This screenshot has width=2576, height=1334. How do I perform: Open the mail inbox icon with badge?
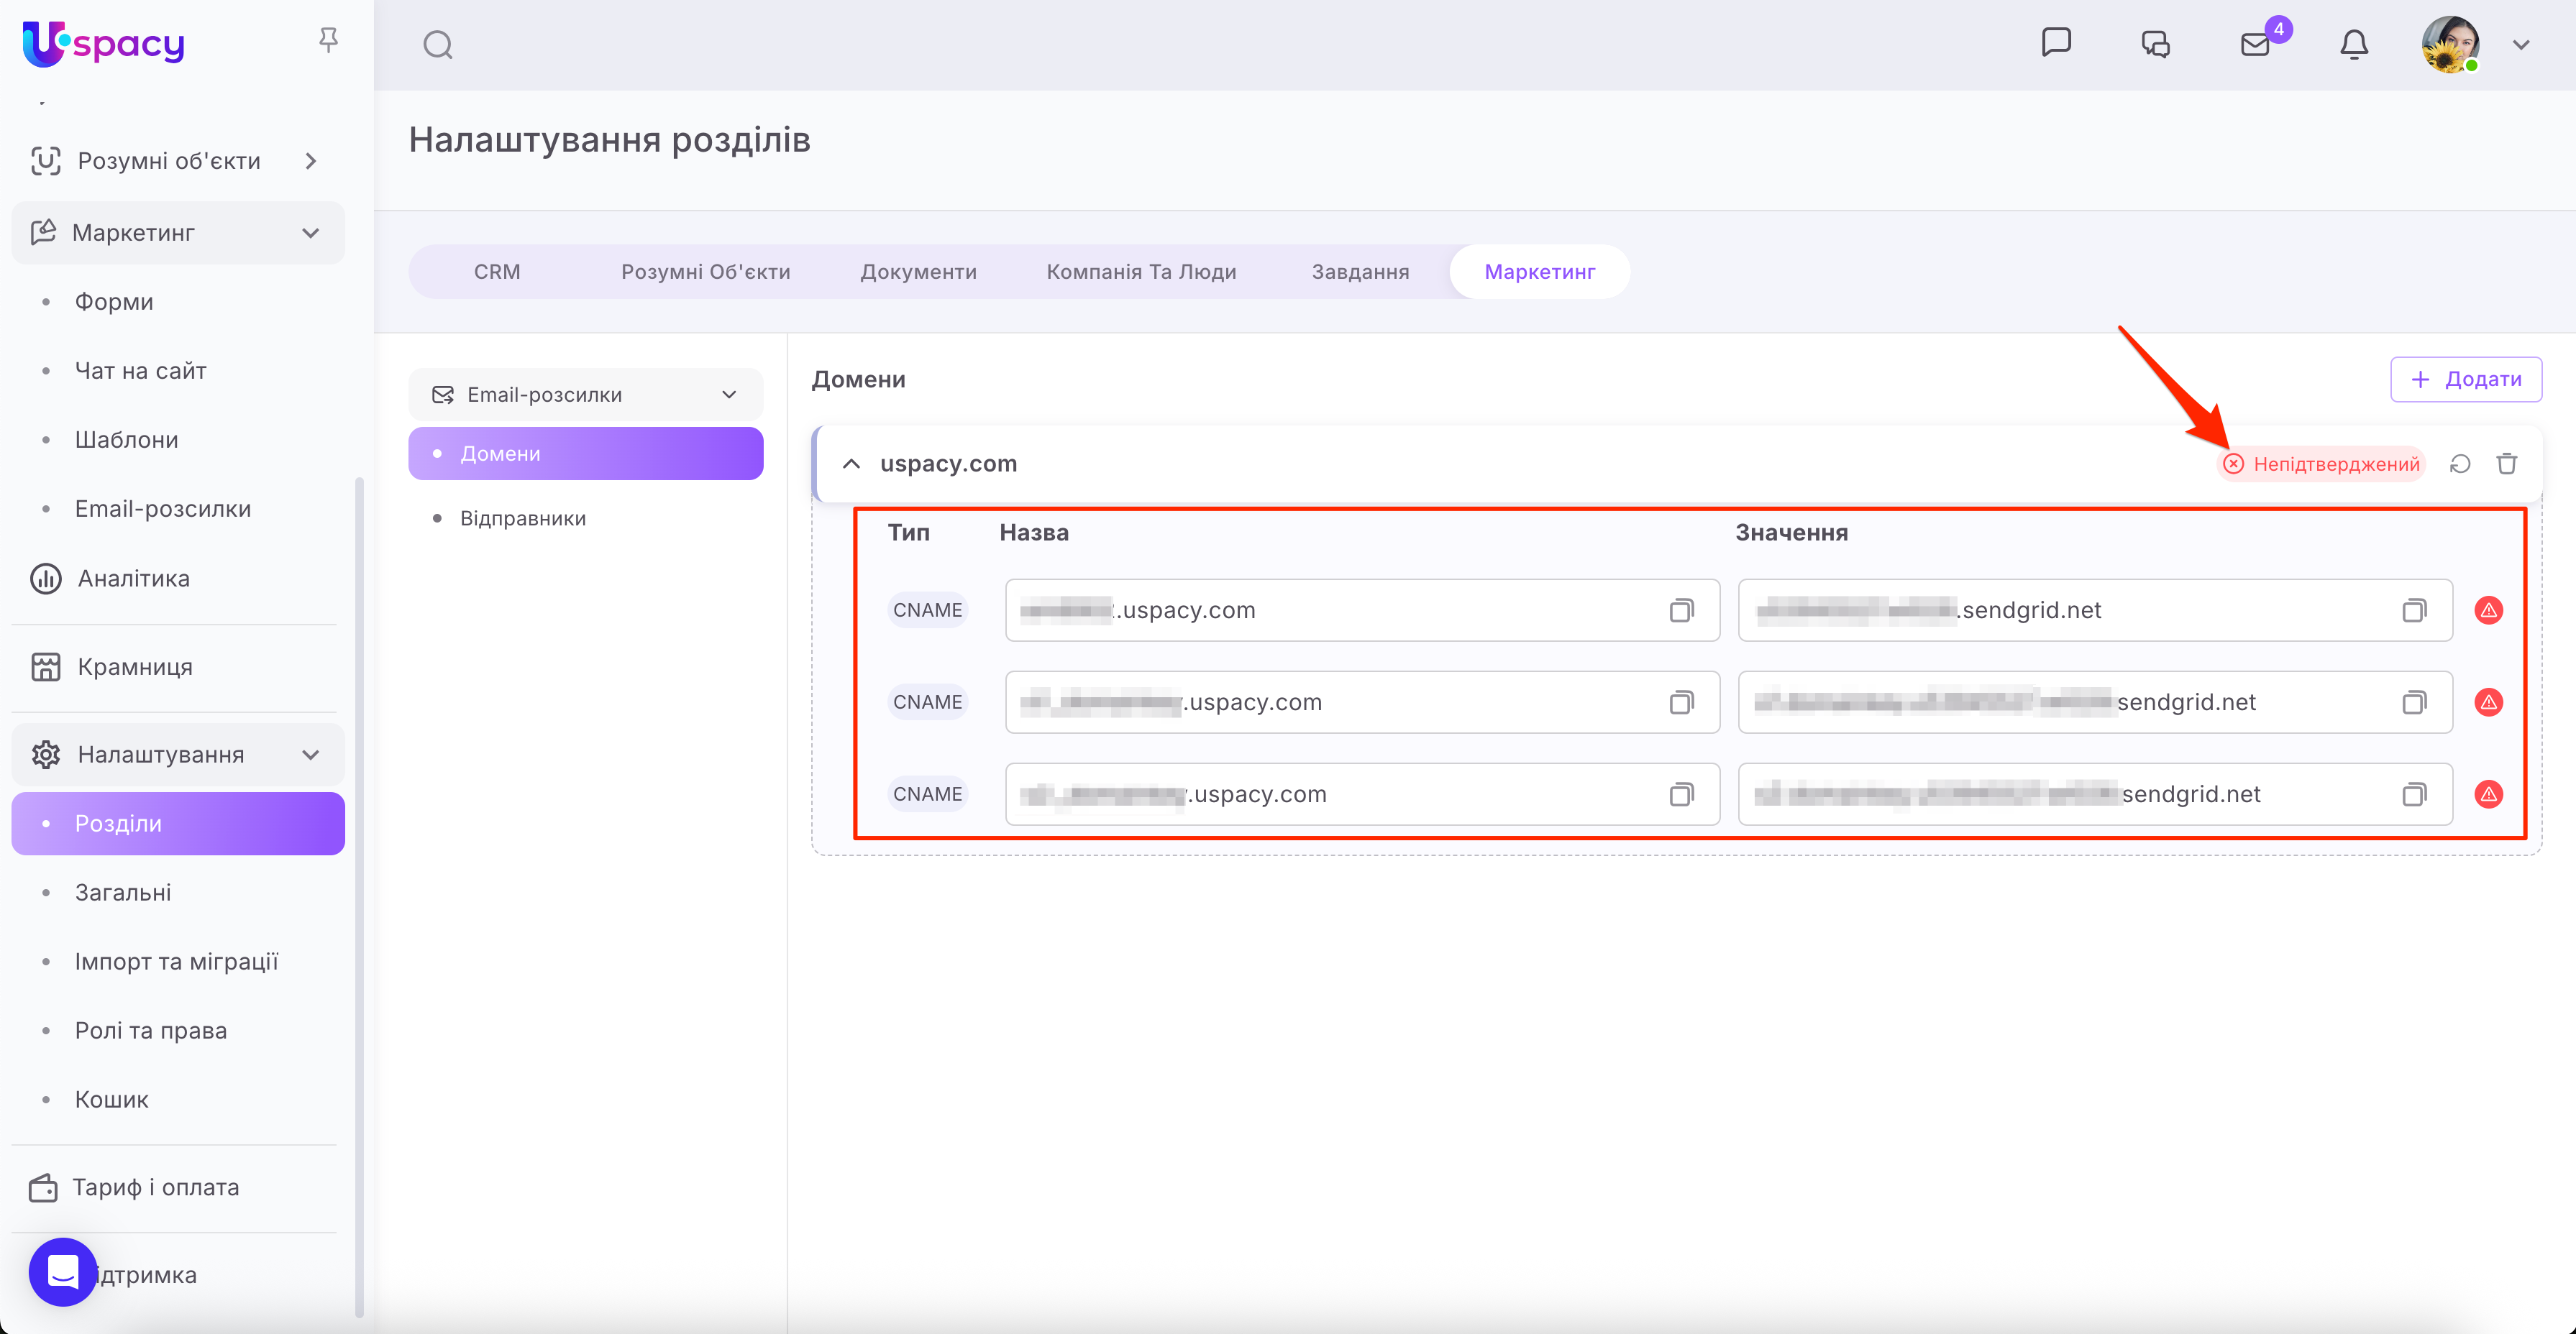click(2255, 45)
